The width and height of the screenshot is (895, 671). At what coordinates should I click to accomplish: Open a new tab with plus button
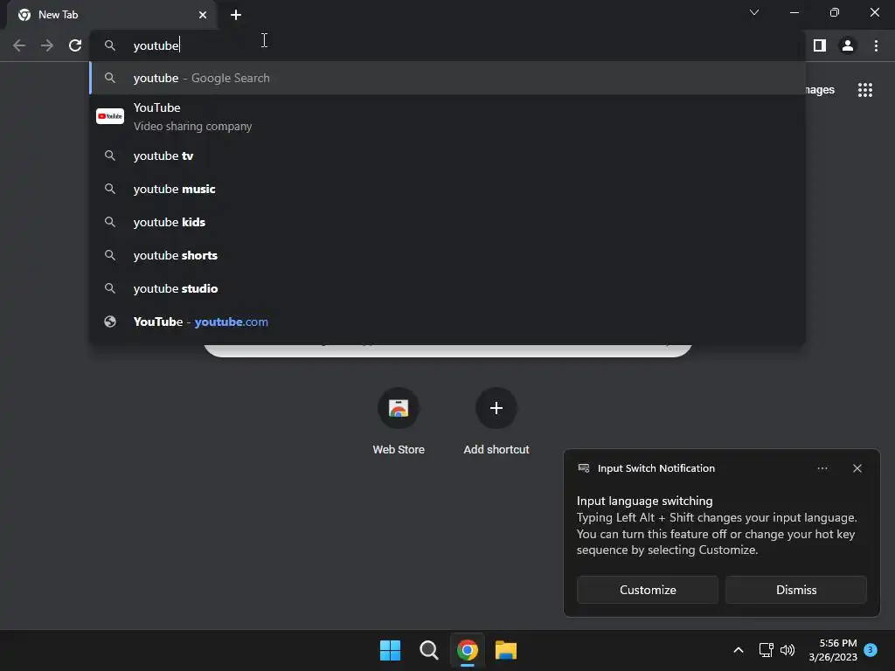pos(236,15)
